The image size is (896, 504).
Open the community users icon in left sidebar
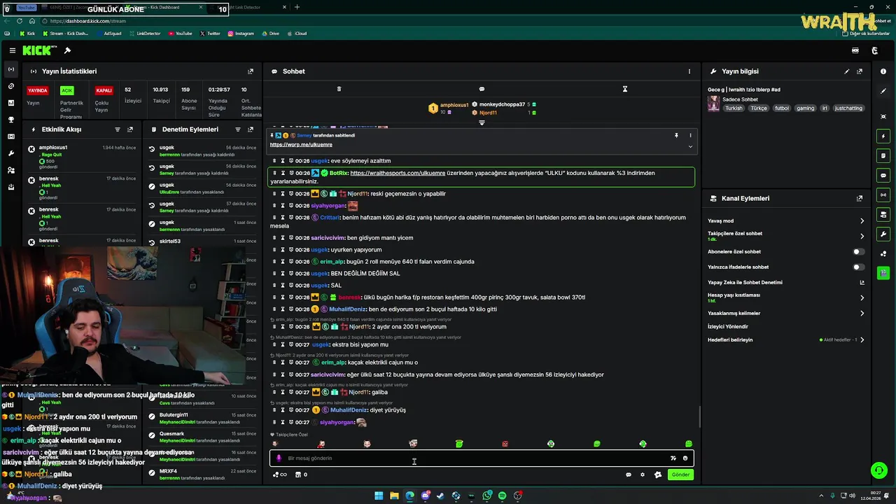(10, 170)
